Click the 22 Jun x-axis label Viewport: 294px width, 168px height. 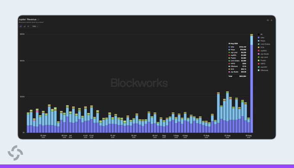click(43, 136)
